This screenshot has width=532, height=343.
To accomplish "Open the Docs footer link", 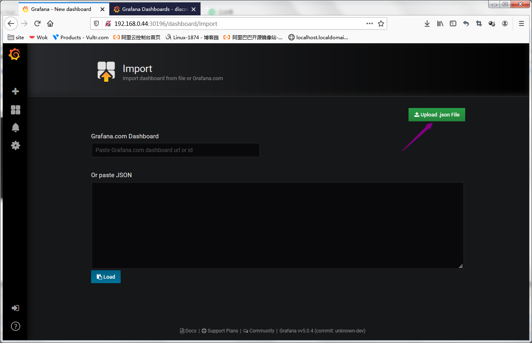I will (x=188, y=331).
